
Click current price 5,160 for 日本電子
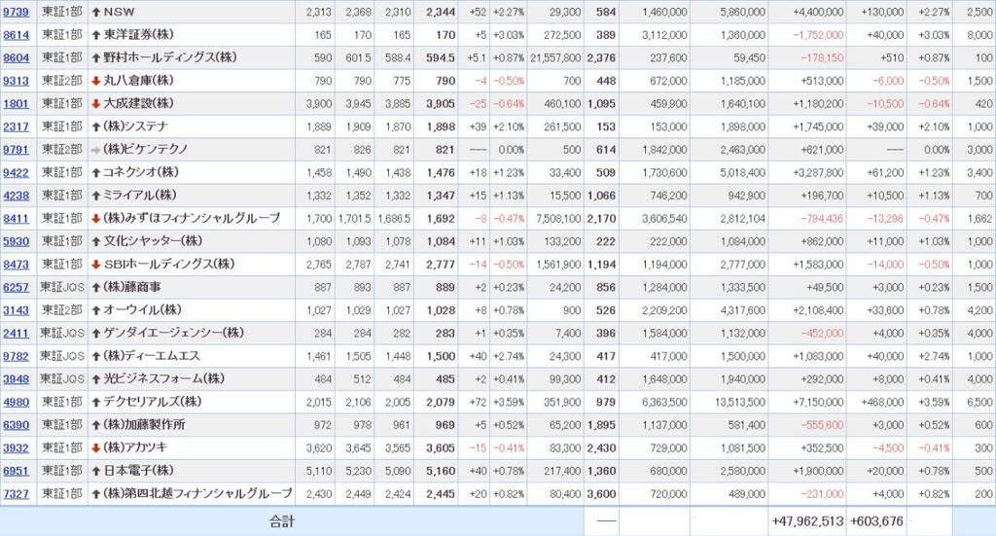441,471
